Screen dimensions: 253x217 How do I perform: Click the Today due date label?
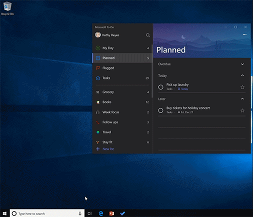[x=183, y=89]
